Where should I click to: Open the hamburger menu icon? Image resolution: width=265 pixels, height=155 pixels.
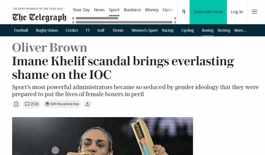[254, 12]
